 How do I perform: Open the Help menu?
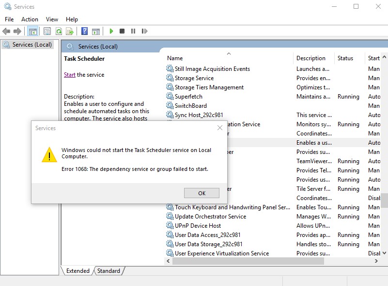coord(72,19)
